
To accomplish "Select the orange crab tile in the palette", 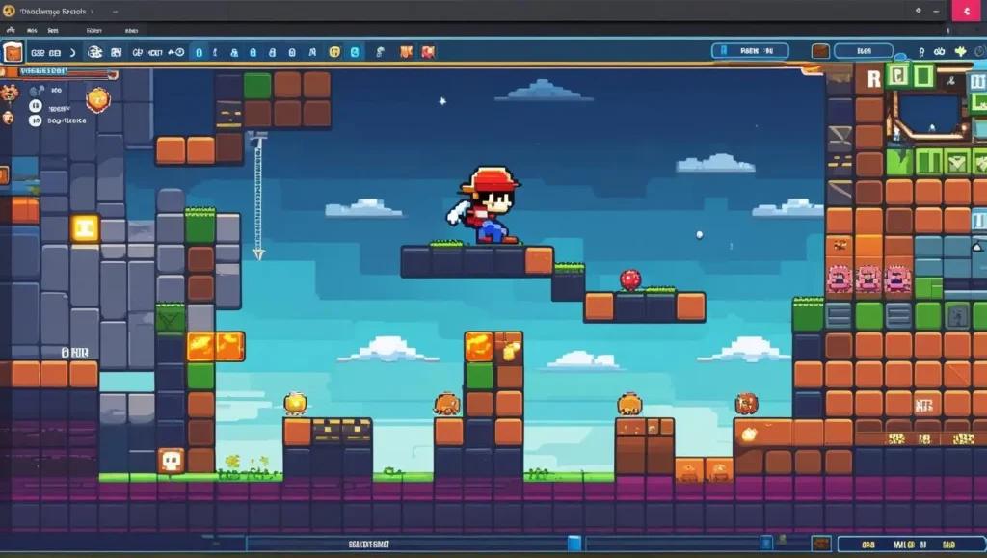I will (x=840, y=245).
